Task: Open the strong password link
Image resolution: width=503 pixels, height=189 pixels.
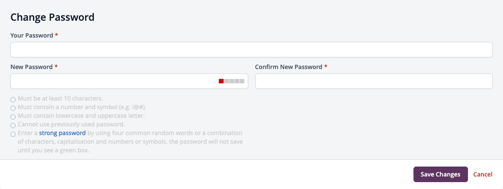Action: tap(62, 133)
